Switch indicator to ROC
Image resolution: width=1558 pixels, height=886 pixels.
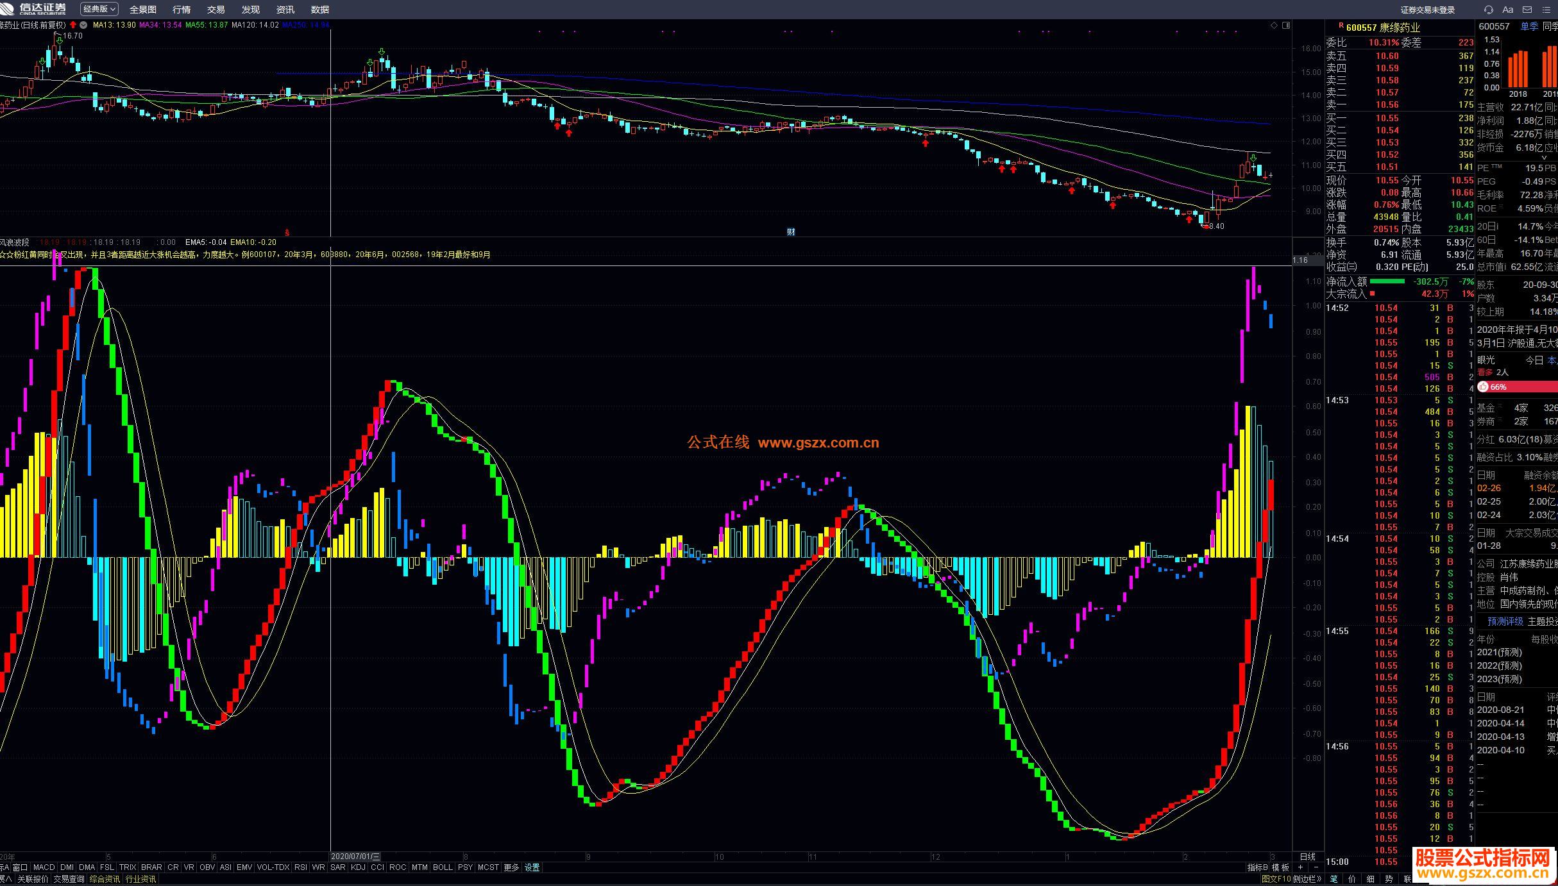[398, 867]
